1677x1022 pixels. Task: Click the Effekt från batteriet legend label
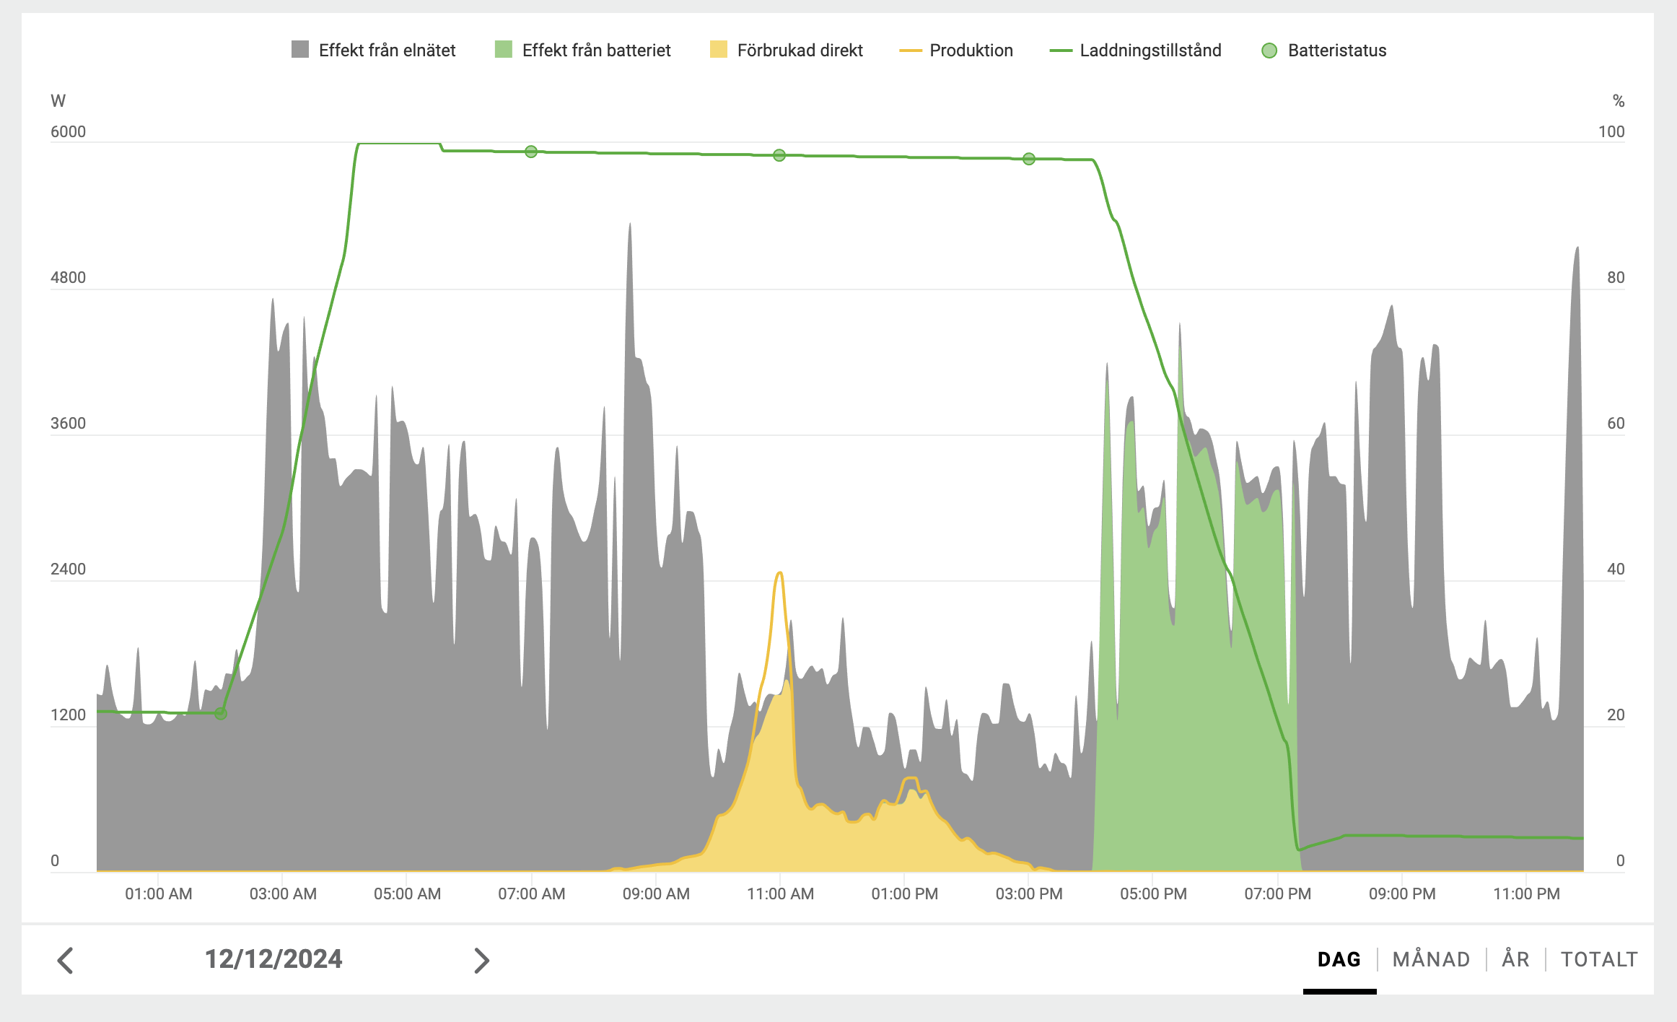pyautogui.click(x=596, y=51)
